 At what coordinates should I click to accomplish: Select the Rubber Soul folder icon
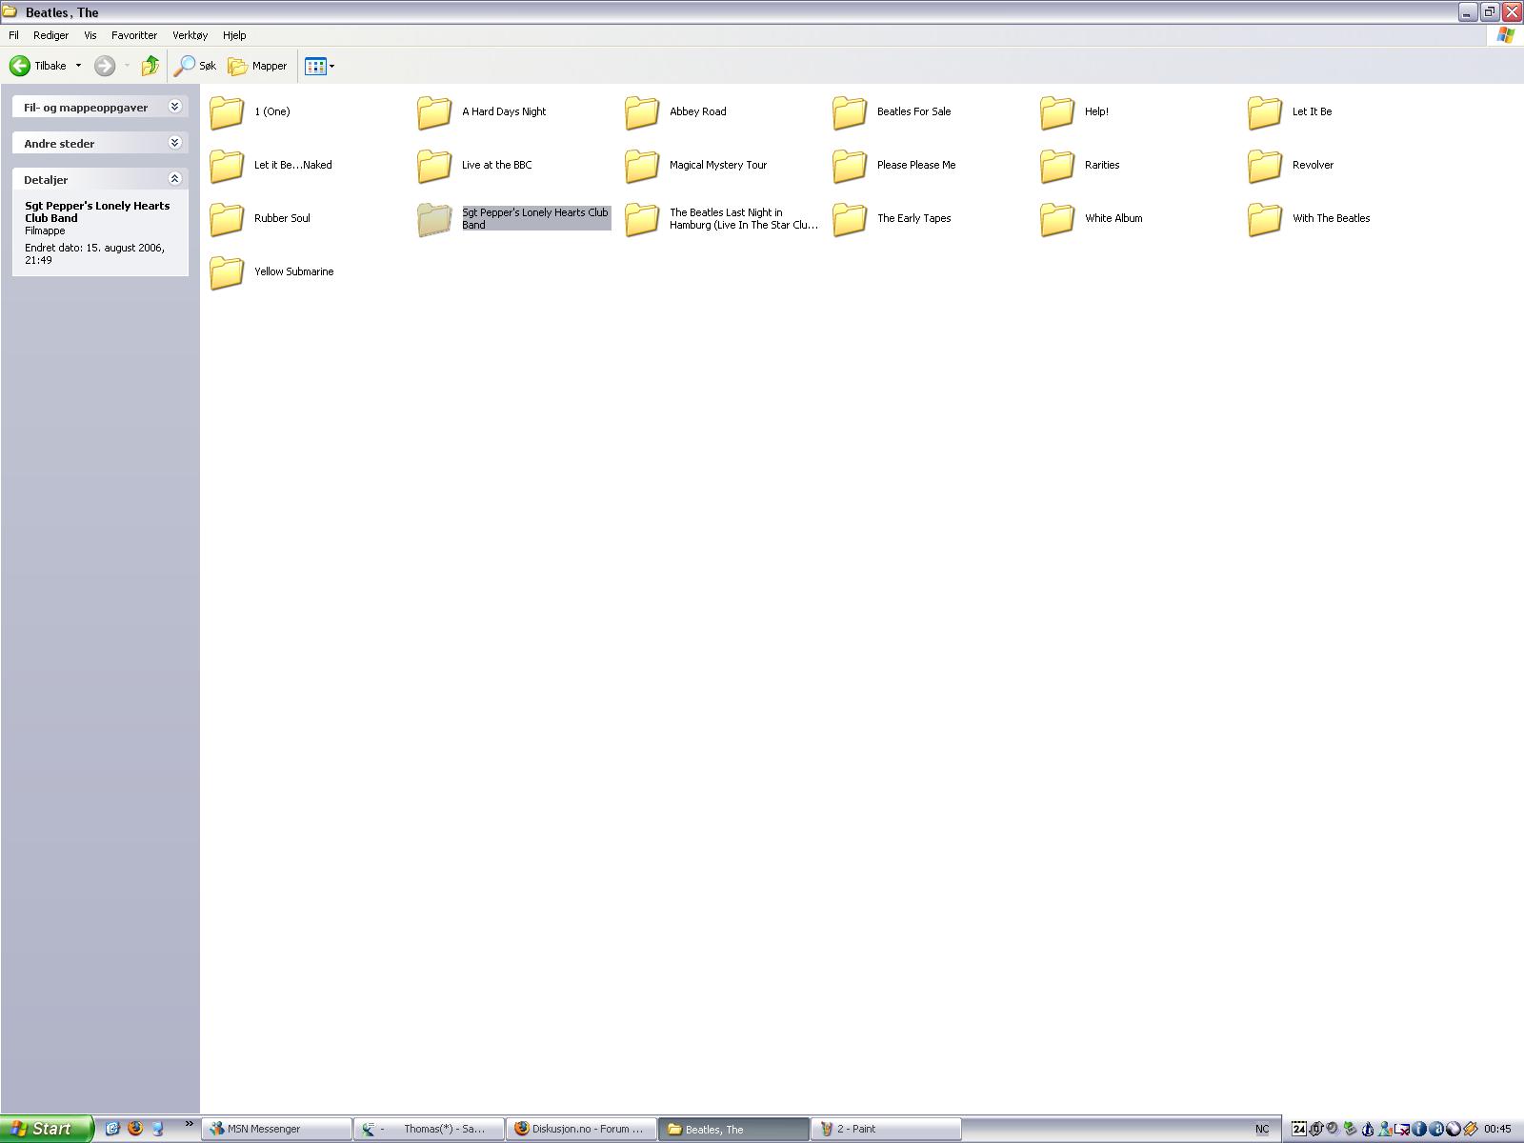pyautogui.click(x=227, y=218)
